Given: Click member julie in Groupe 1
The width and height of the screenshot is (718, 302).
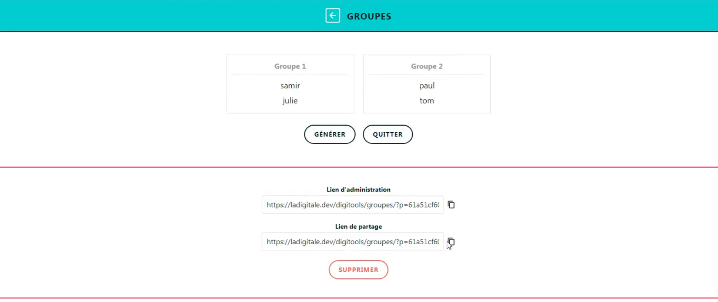Looking at the screenshot, I should coord(290,101).
